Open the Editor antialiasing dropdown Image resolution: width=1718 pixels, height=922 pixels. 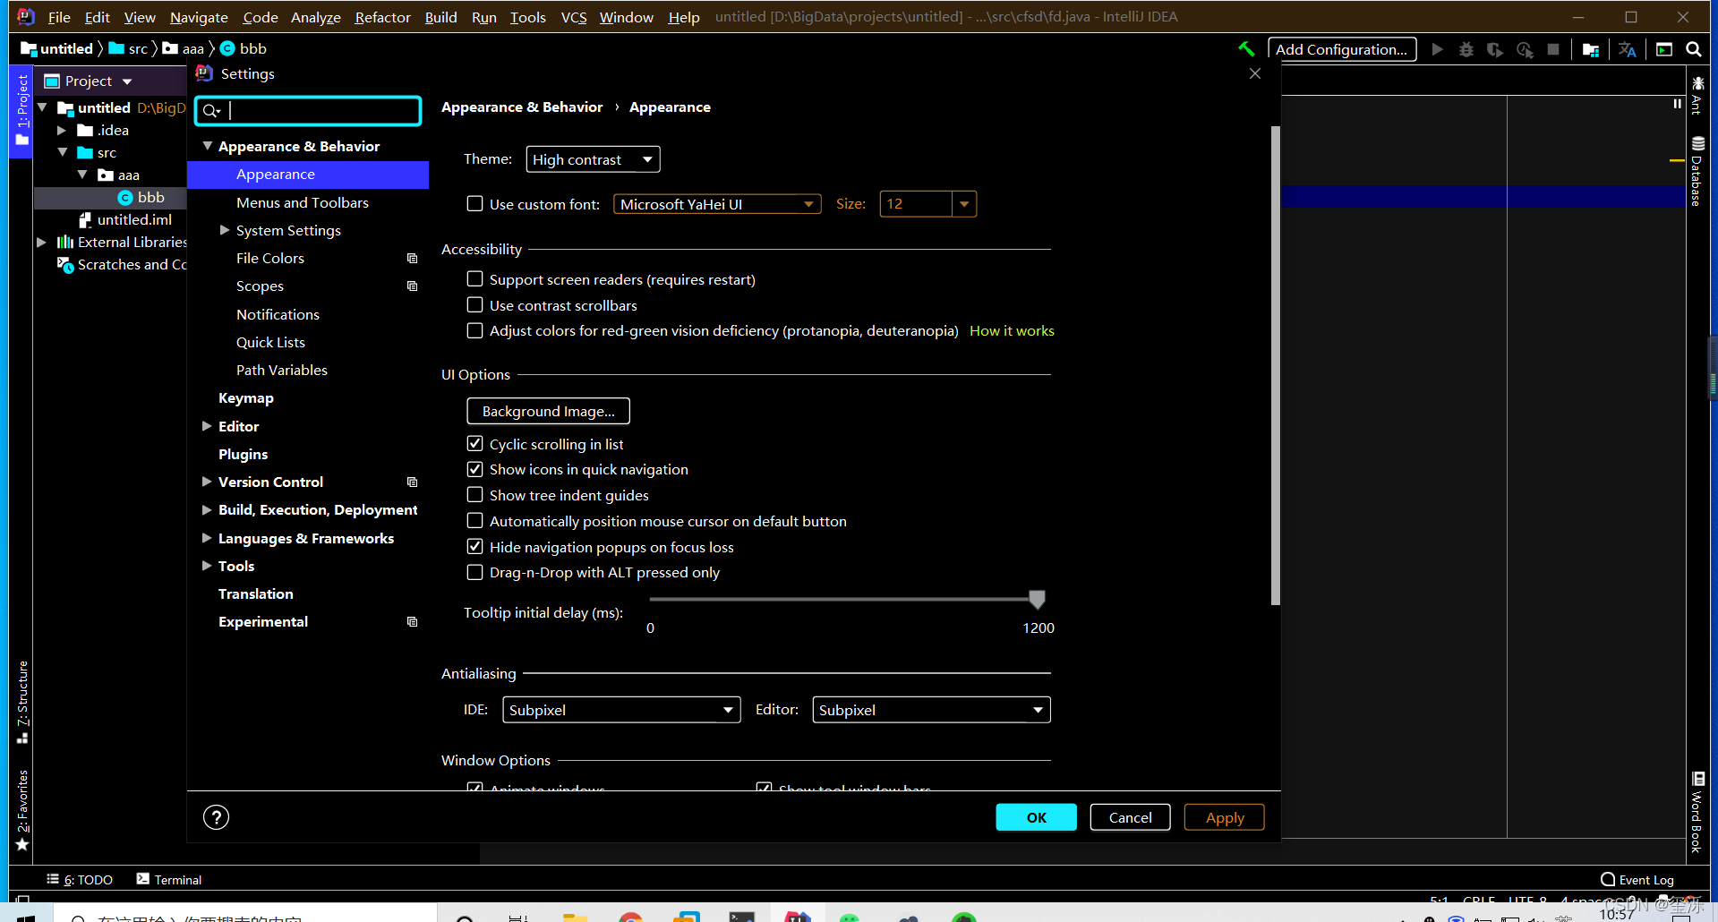click(x=931, y=710)
